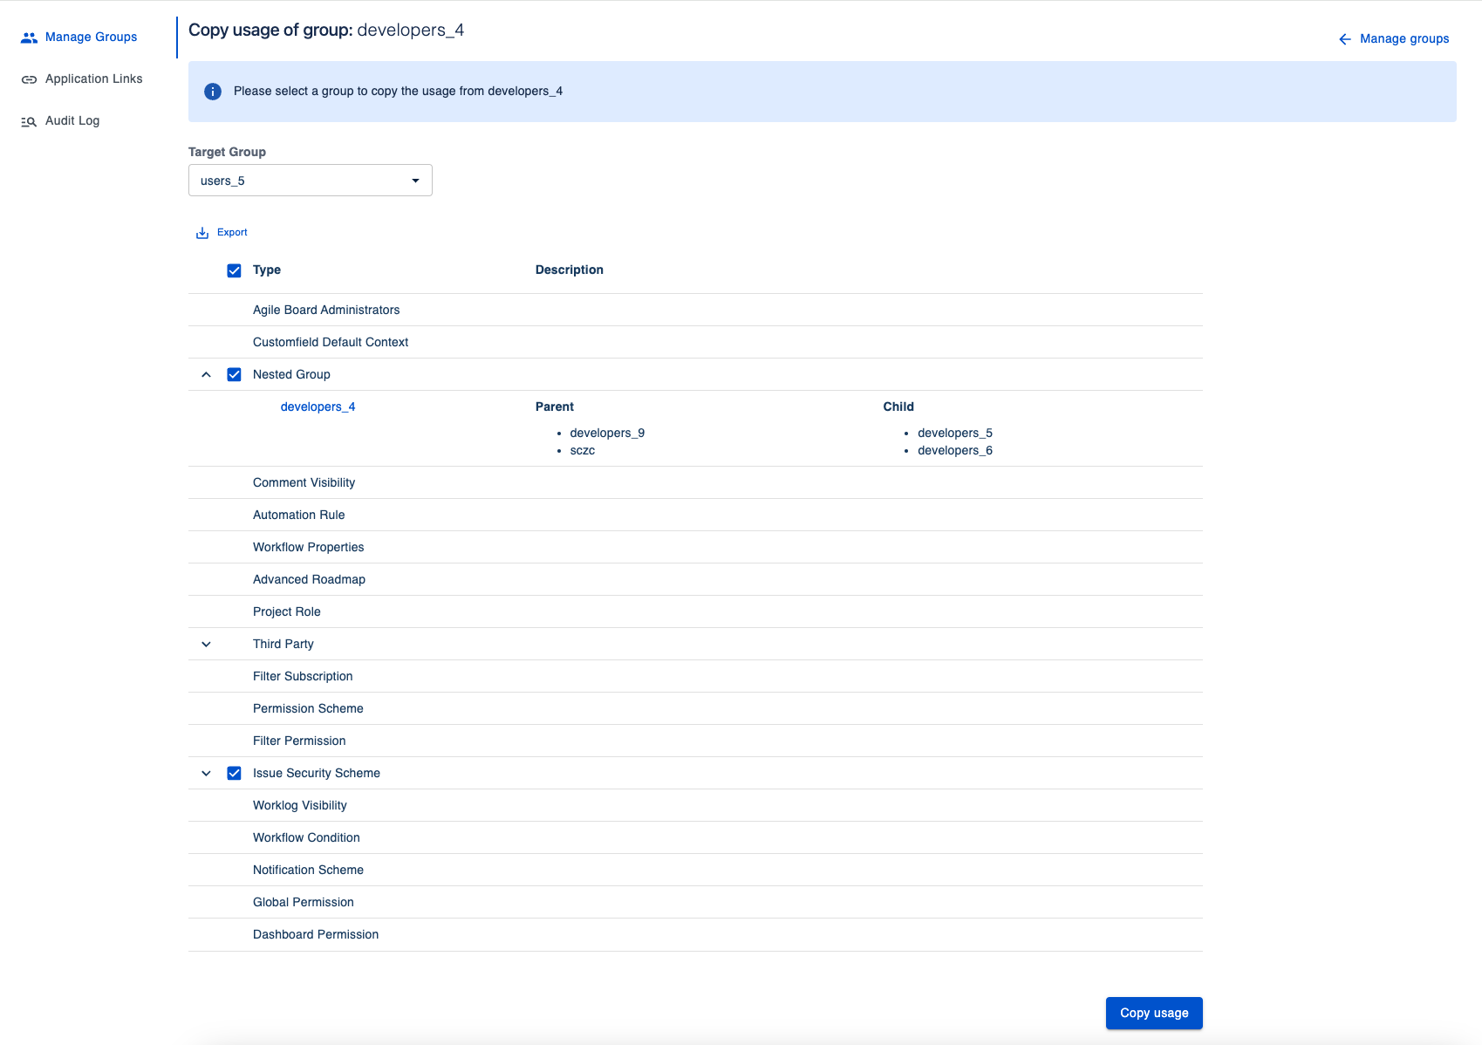Collapse the Nested Group row
1482x1045 pixels.
tap(206, 375)
